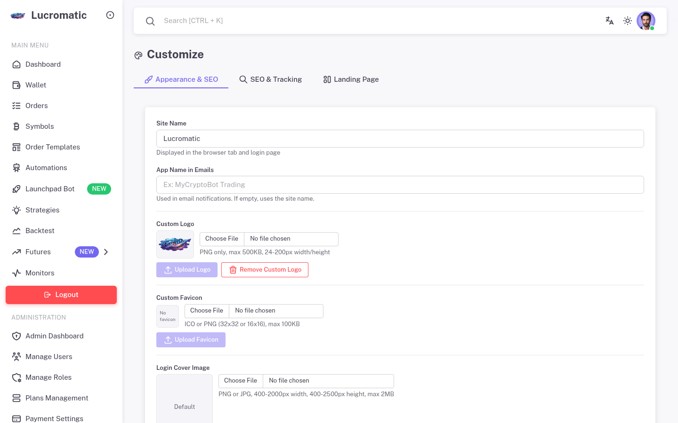Focus the App Name in Emails field

point(400,185)
